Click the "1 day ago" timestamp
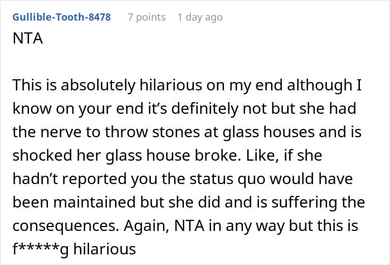 [200, 17]
